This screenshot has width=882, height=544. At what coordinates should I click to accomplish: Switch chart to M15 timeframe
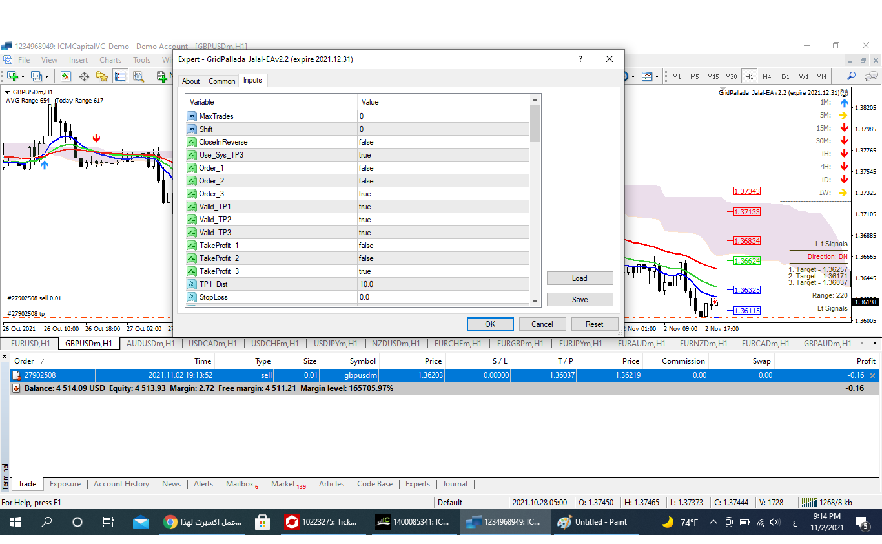tap(712, 76)
